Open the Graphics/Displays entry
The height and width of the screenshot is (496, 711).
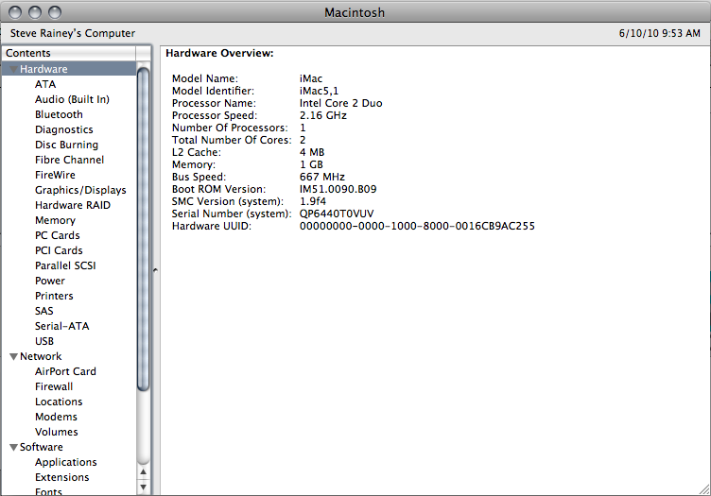pos(80,190)
